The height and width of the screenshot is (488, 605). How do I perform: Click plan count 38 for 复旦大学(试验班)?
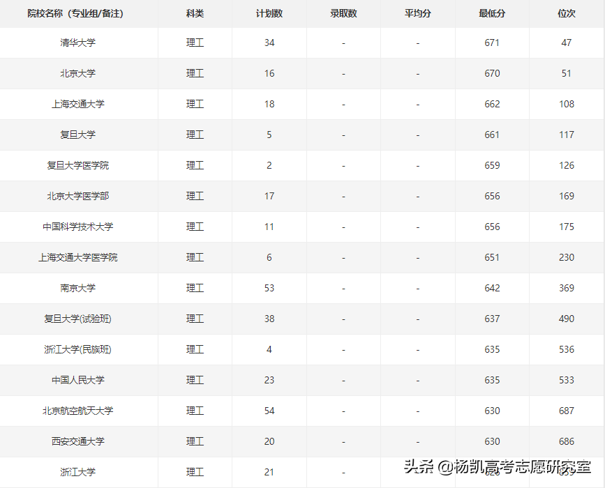[269, 319]
